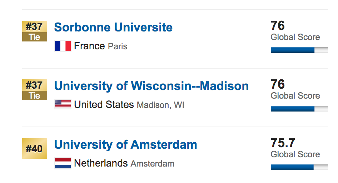Click the Amsterdam city text
Image resolution: width=338 pixels, height=183 pixels.
[x=153, y=164]
